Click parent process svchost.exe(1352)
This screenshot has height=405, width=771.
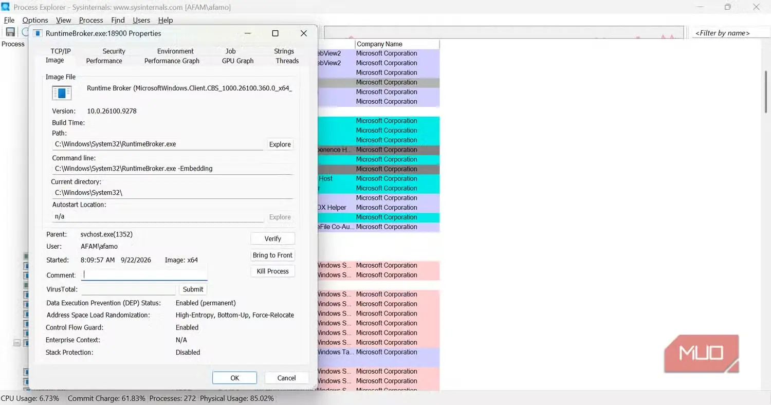(106, 234)
